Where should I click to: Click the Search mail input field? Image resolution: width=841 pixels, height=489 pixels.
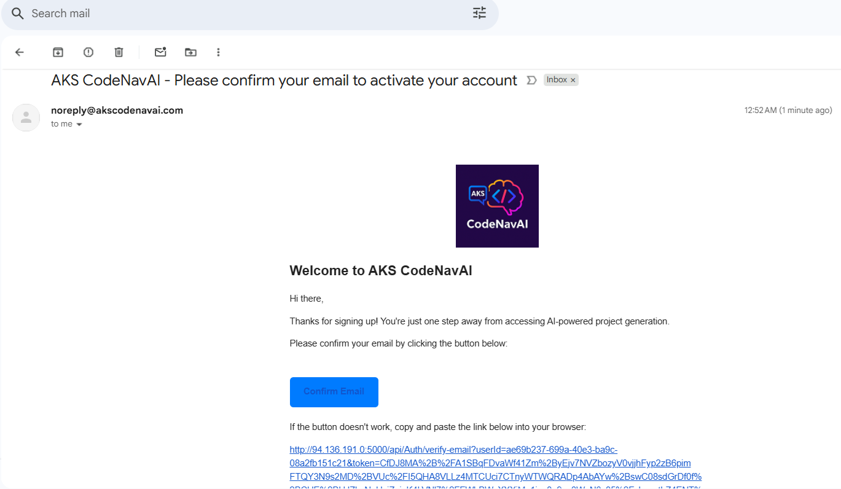(x=246, y=14)
